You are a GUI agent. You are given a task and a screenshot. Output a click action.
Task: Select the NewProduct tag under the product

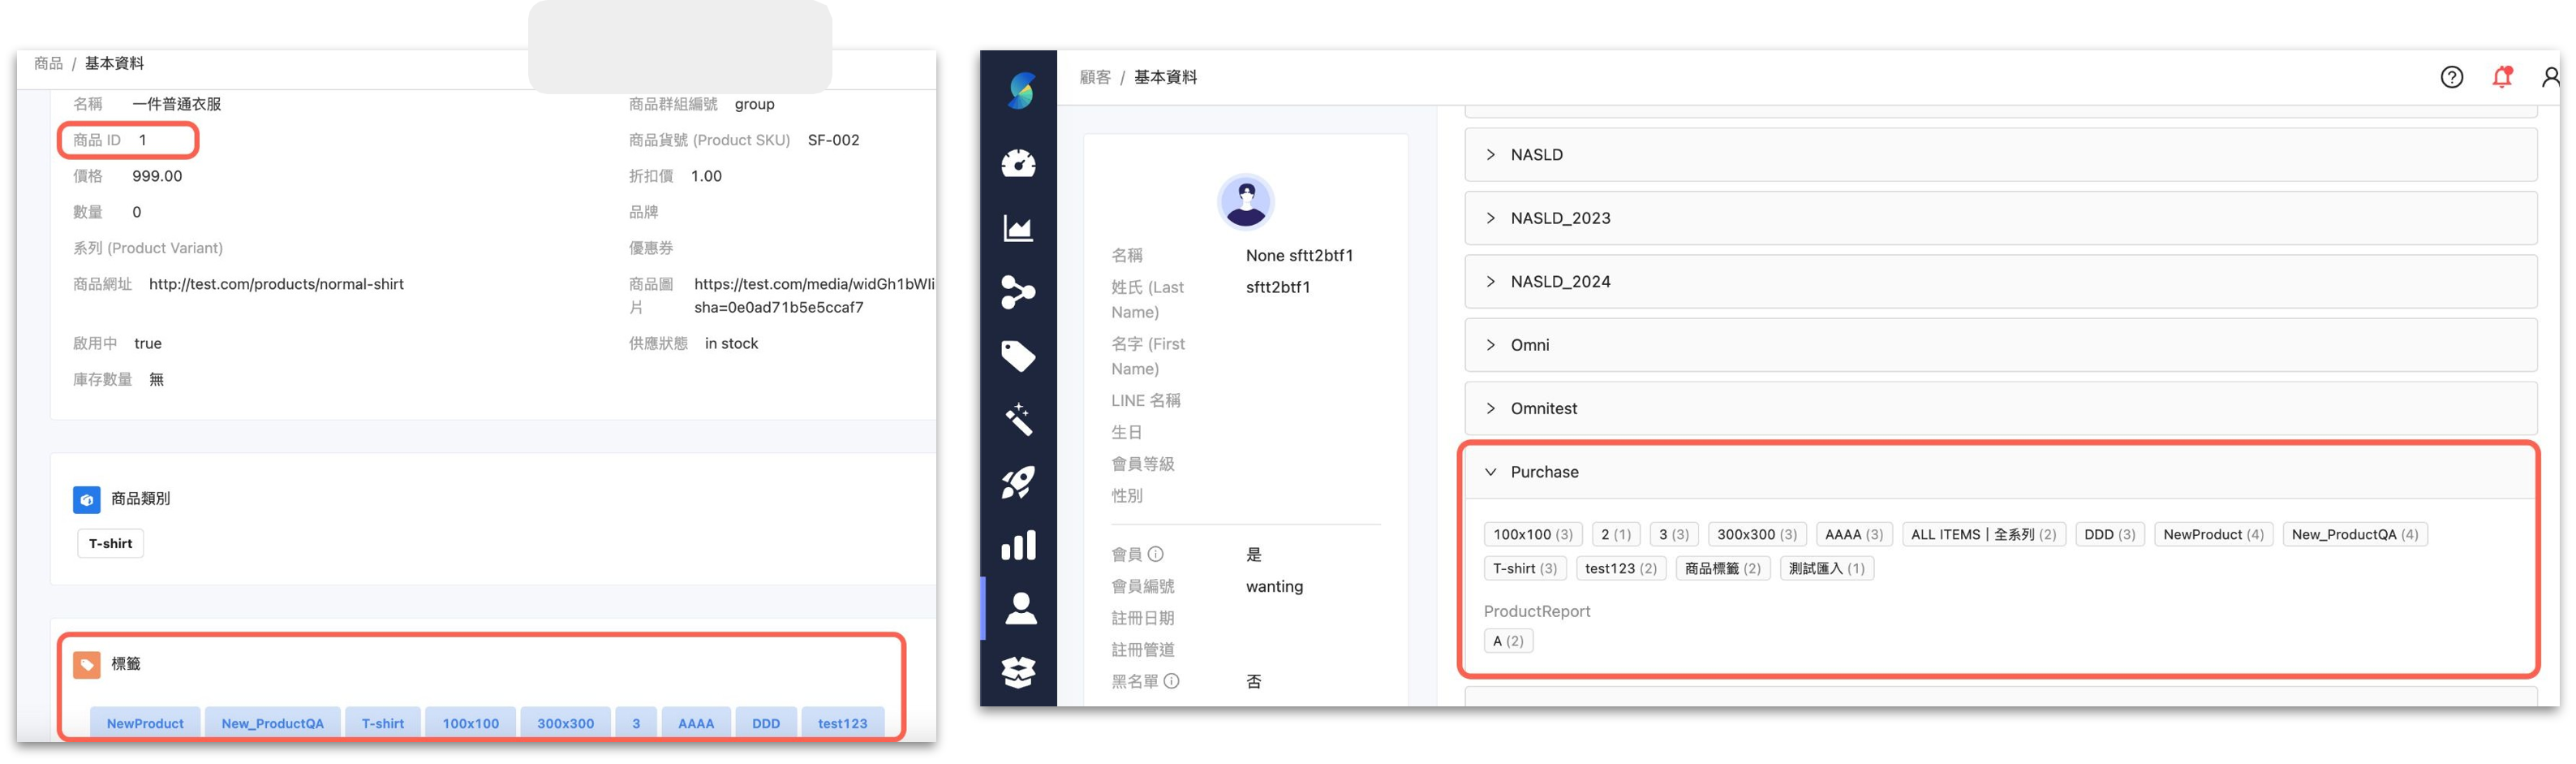click(144, 723)
